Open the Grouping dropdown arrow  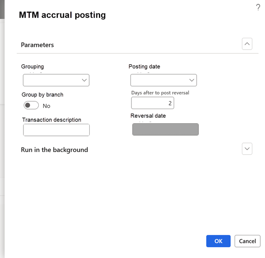click(84, 80)
